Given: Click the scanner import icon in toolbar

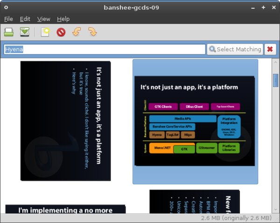Looking at the screenshot, I should tap(8, 32).
